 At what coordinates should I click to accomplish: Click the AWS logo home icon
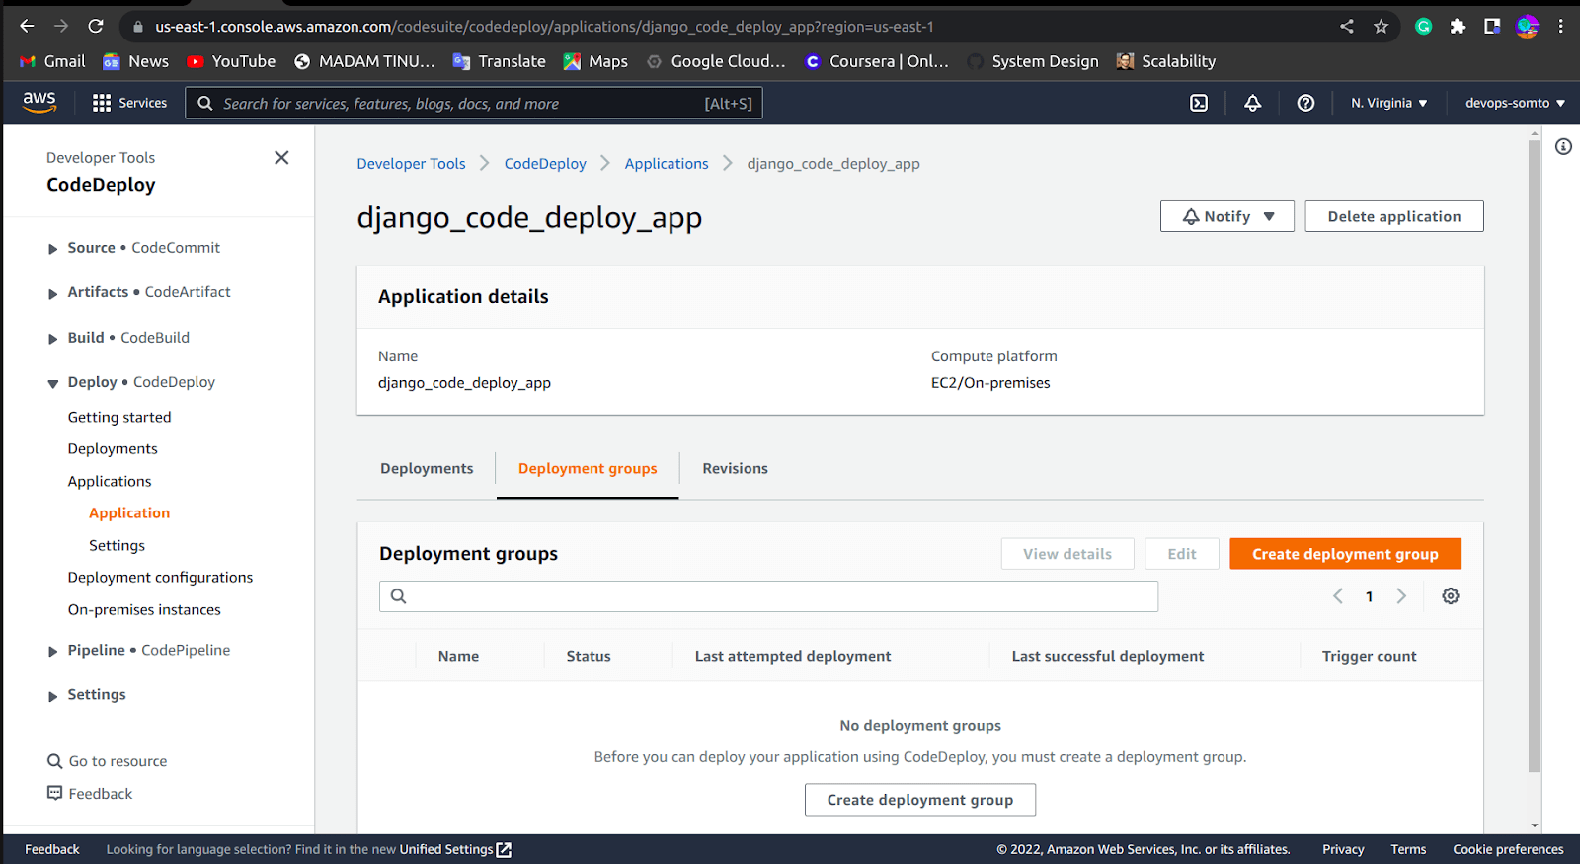coord(39,102)
